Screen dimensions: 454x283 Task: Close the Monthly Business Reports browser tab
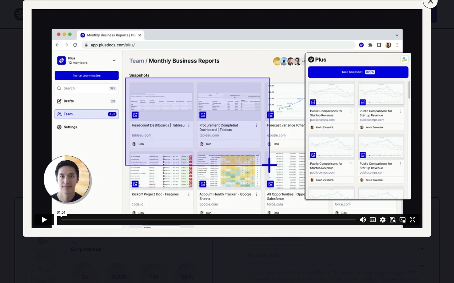click(x=140, y=35)
